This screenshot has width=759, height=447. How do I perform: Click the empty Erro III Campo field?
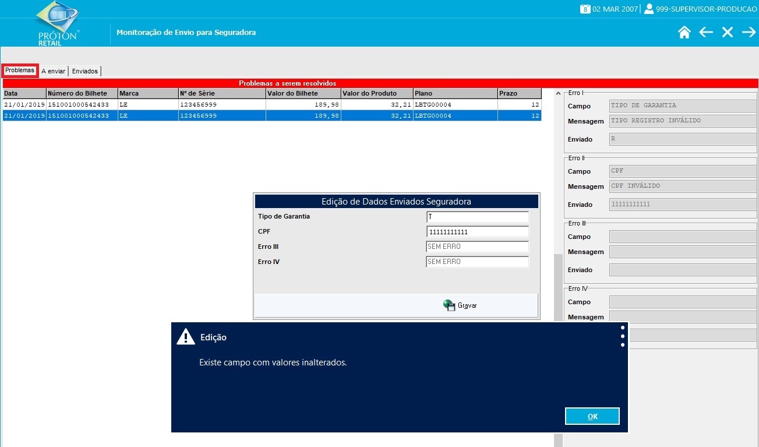click(683, 236)
